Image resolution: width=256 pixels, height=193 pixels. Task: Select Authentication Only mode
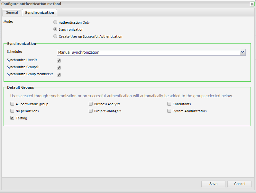[56, 22]
